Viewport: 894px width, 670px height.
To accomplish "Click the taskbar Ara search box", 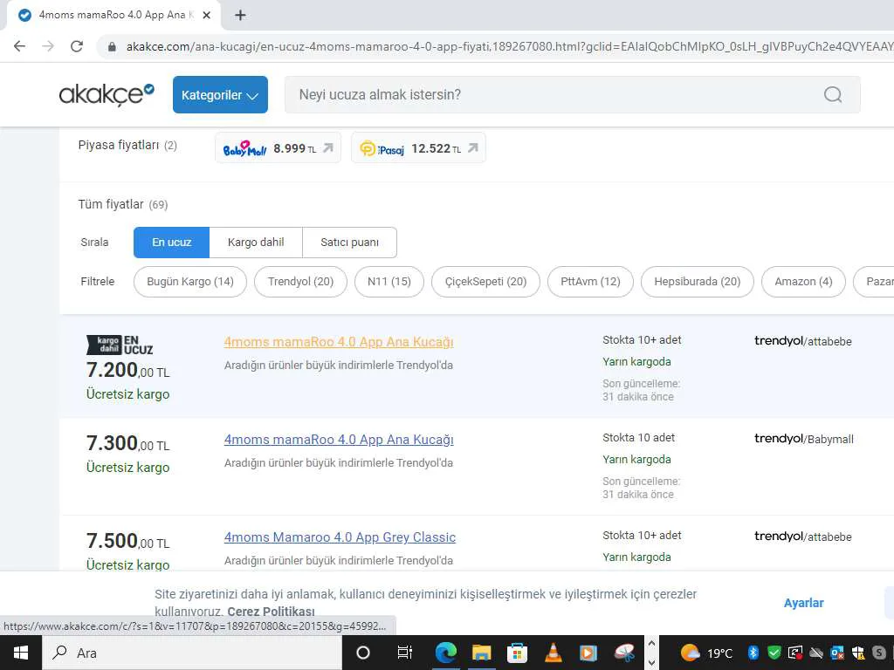I will coord(192,653).
